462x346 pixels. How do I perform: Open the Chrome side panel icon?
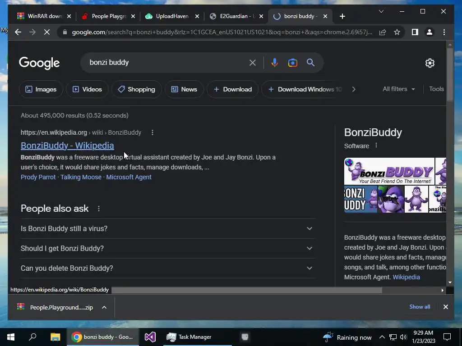point(415,32)
